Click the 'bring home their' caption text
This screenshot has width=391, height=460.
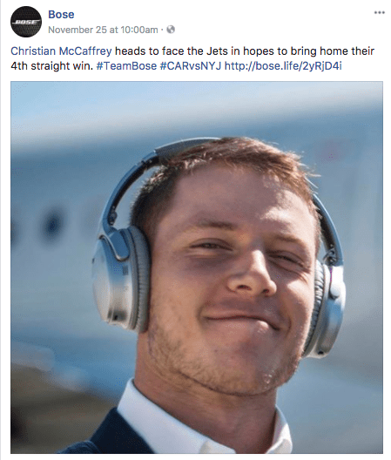coord(333,51)
